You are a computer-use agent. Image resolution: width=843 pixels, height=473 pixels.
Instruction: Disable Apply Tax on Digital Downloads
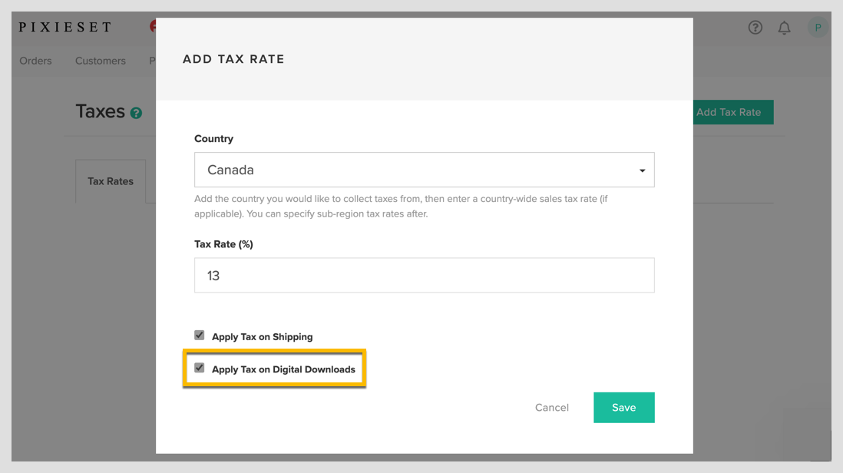coord(199,367)
